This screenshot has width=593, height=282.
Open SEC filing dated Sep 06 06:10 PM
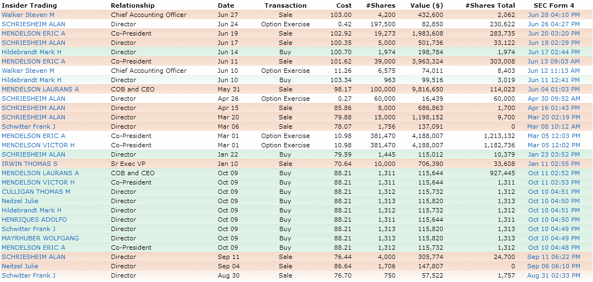click(554, 267)
